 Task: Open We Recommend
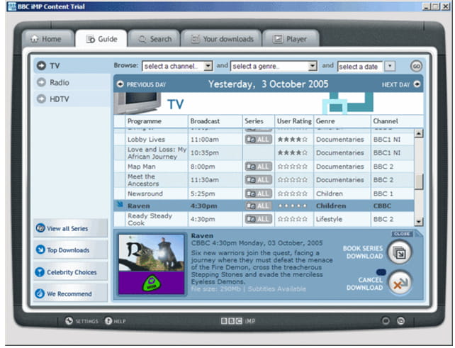point(70,293)
